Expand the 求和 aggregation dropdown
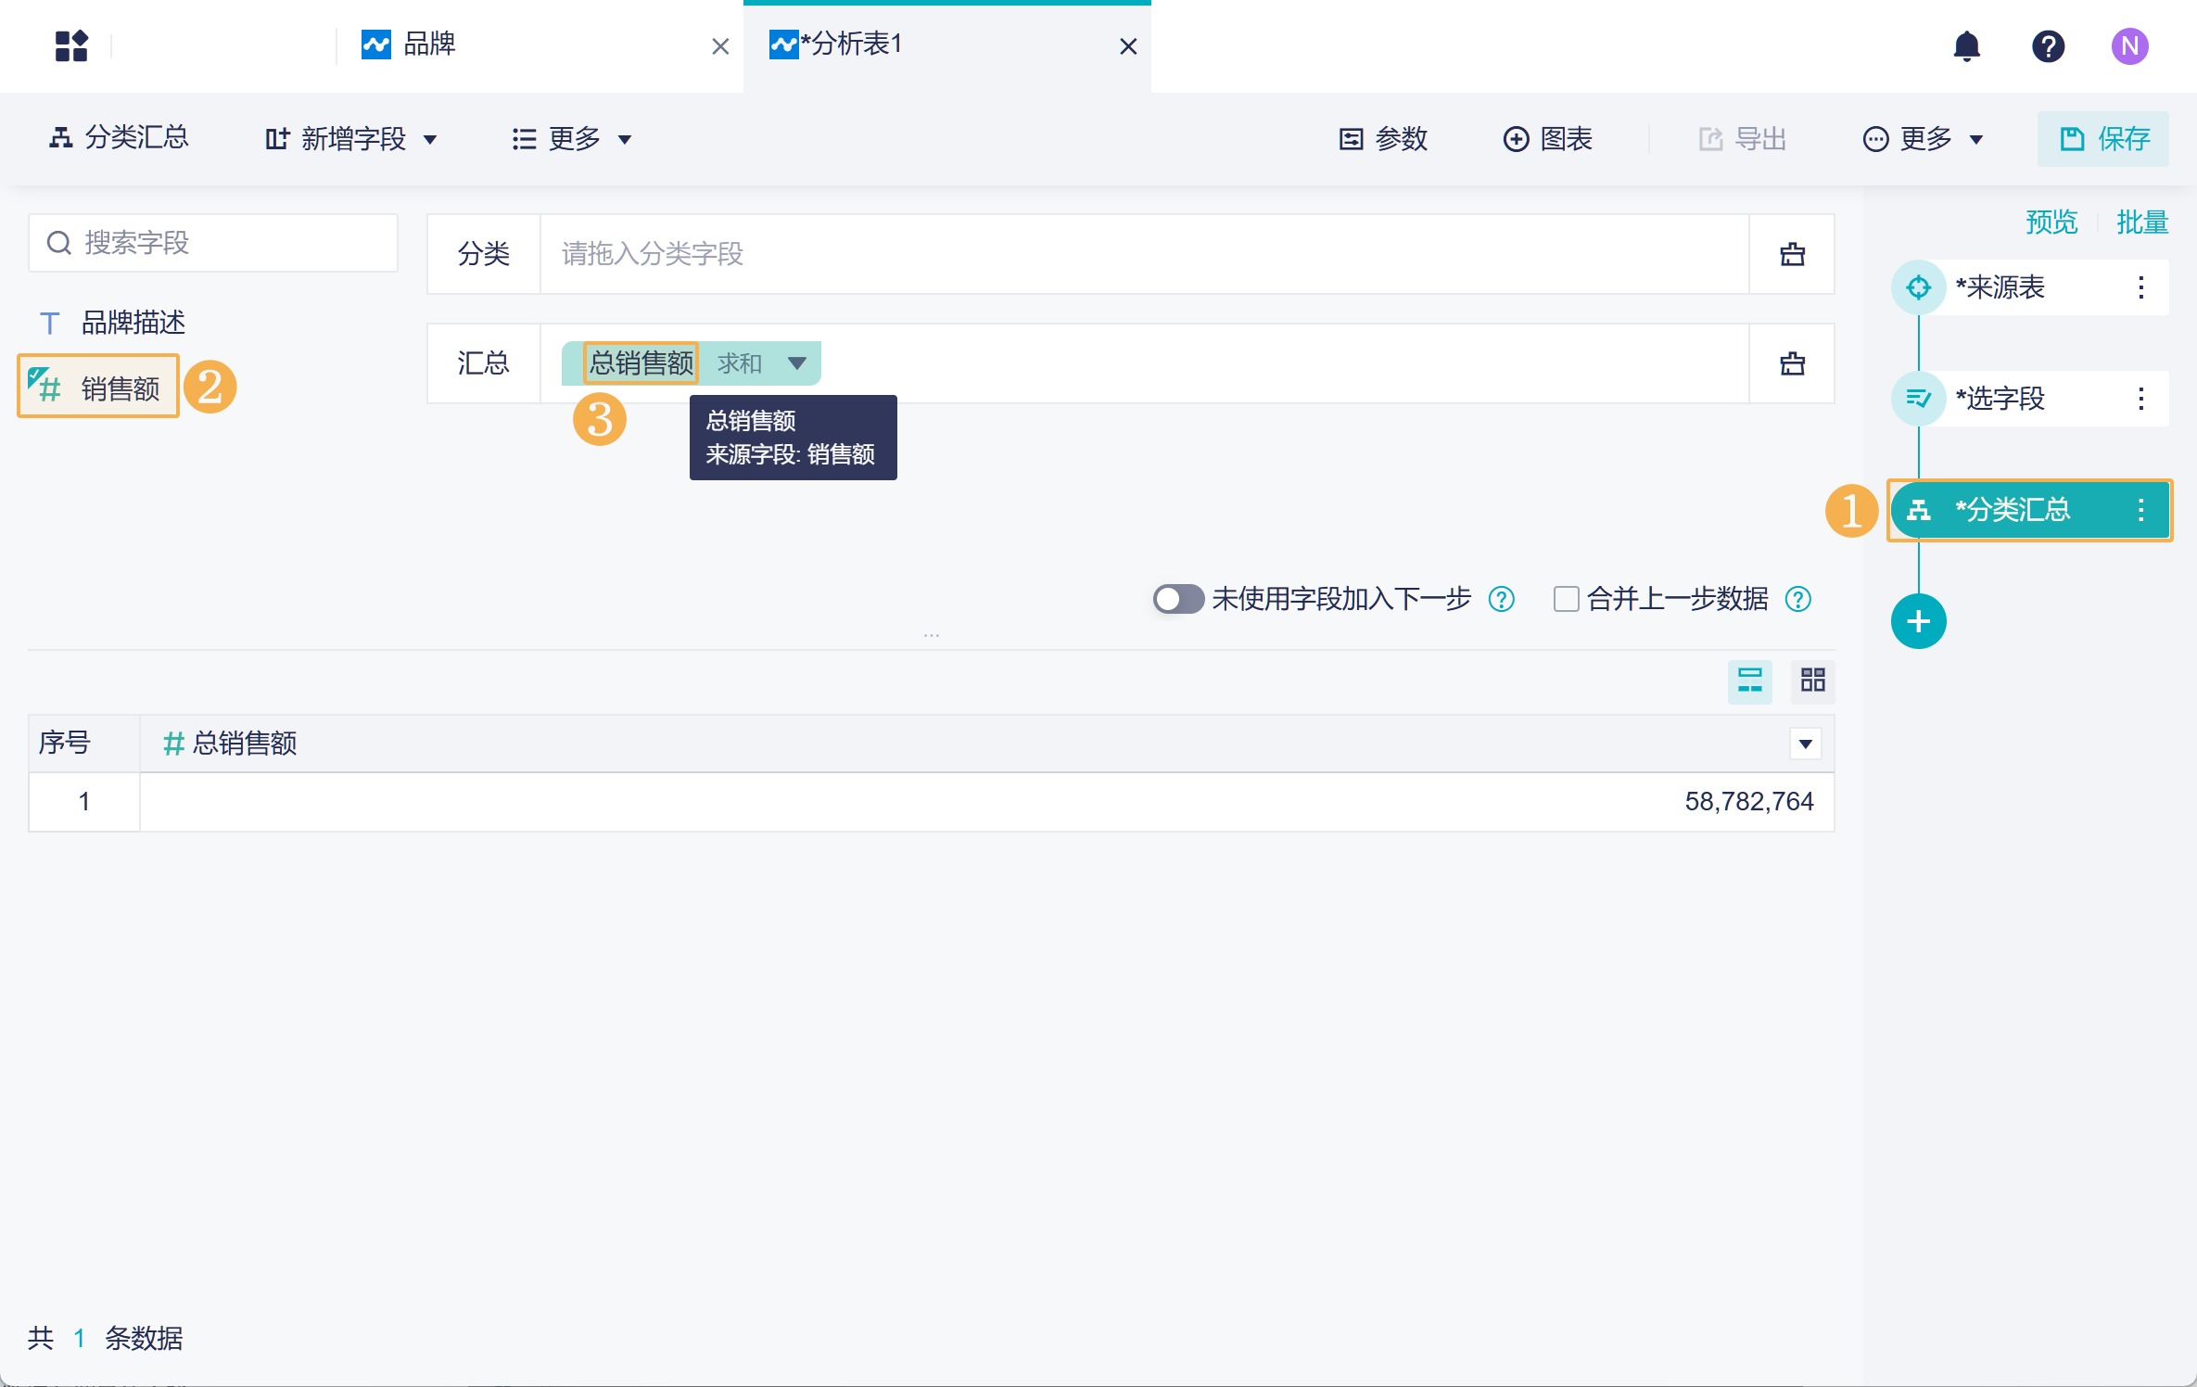This screenshot has height=1387, width=2197. [796, 363]
